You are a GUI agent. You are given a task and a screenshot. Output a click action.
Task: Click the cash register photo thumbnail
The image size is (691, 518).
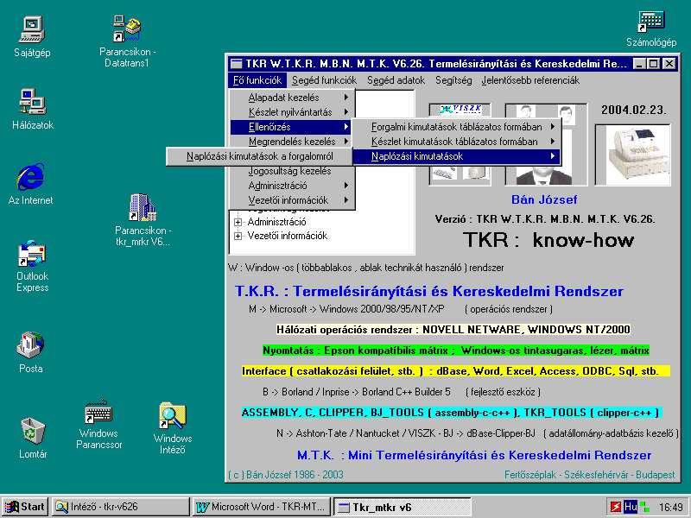click(633, 155)
